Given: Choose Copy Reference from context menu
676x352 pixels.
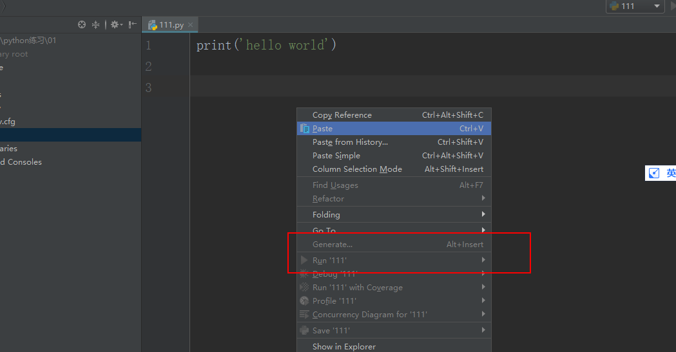Looking at the screenshot, I should (x=394, y=115).
